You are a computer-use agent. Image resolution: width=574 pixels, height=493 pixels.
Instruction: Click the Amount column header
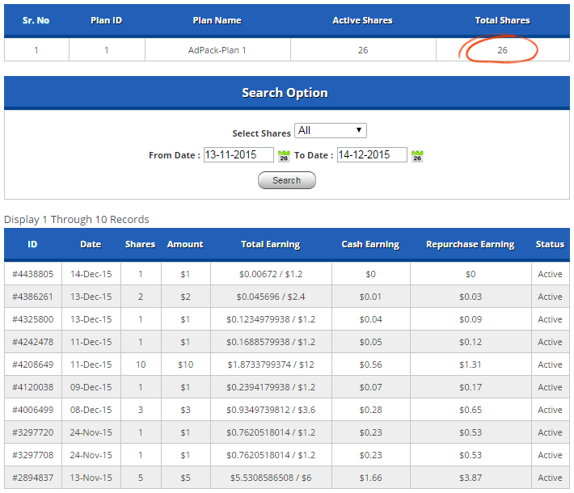point(185,244)
